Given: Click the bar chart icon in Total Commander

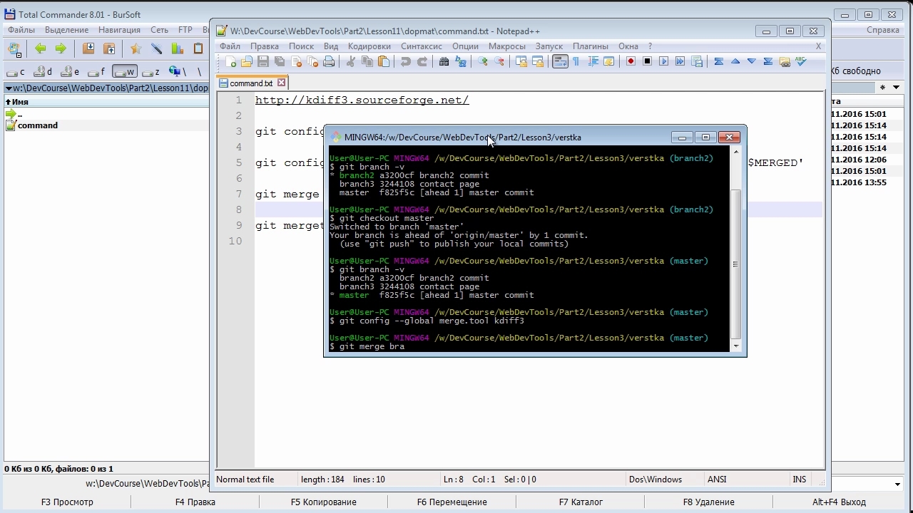Looking at the screenshot, I should coord(177,48).
